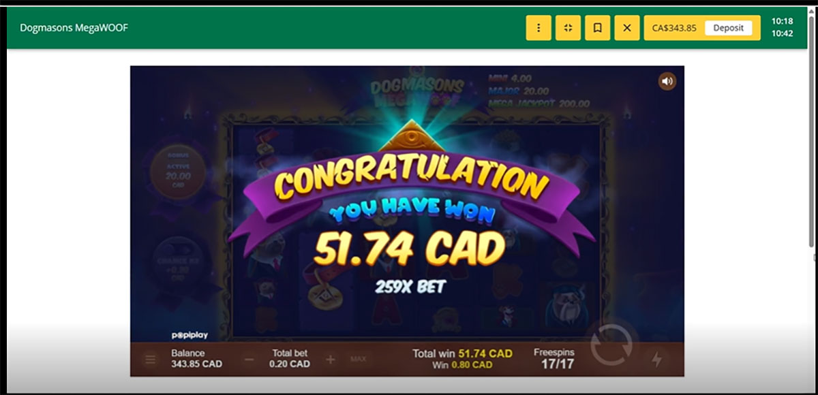The height and width of the screenshot is (395, 818).
Task: Click the Freespins 17/17 counter
Action: [x=554, y=358]
